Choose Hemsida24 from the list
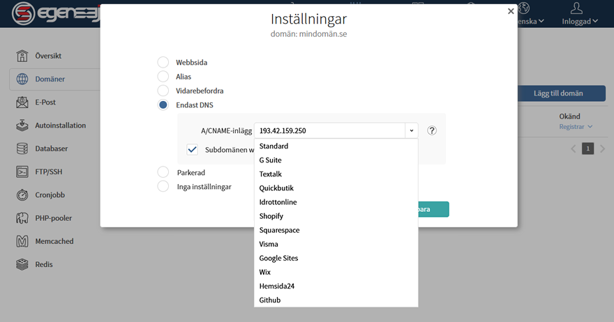614x322 pixels. tap(336, 286)
